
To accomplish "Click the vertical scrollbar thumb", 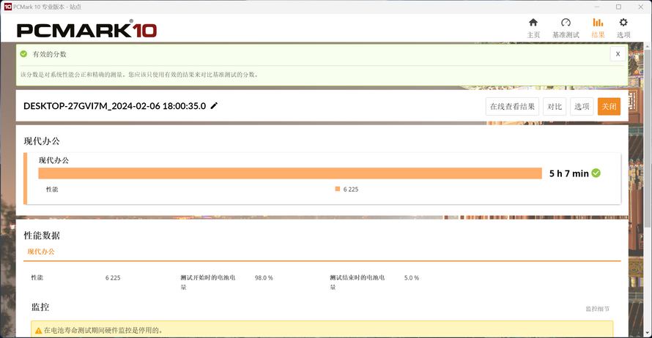I will coord(648,138).
